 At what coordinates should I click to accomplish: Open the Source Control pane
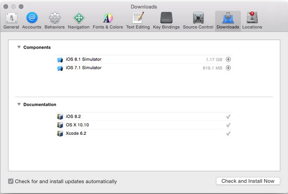point(198,21)
